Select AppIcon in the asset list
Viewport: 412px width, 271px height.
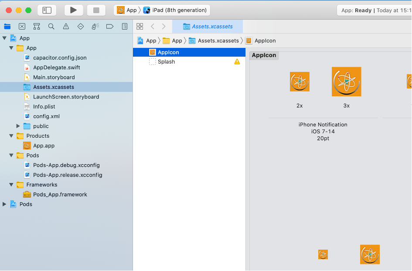tap(189, 52)
